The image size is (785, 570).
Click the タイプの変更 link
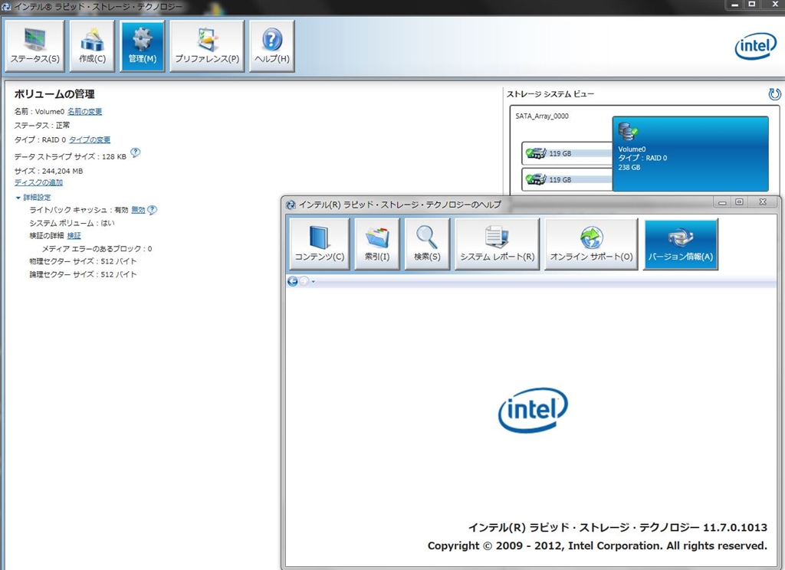point(90,139)
